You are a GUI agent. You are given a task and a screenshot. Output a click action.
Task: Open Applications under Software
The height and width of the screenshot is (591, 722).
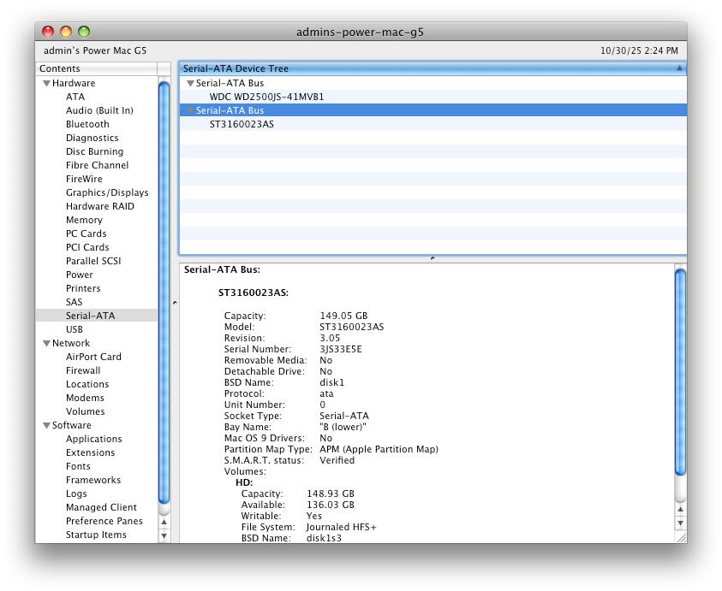[93, 440]
